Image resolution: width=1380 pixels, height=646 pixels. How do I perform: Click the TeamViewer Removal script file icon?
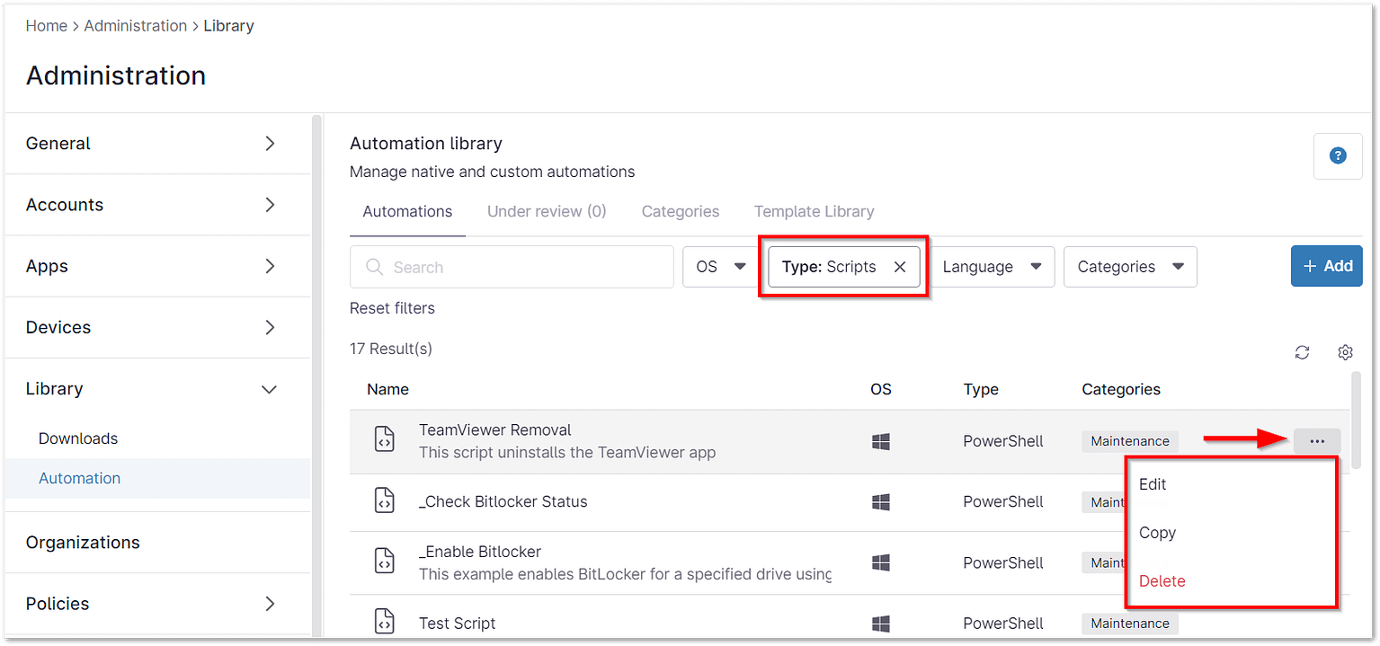coord(385,440)
